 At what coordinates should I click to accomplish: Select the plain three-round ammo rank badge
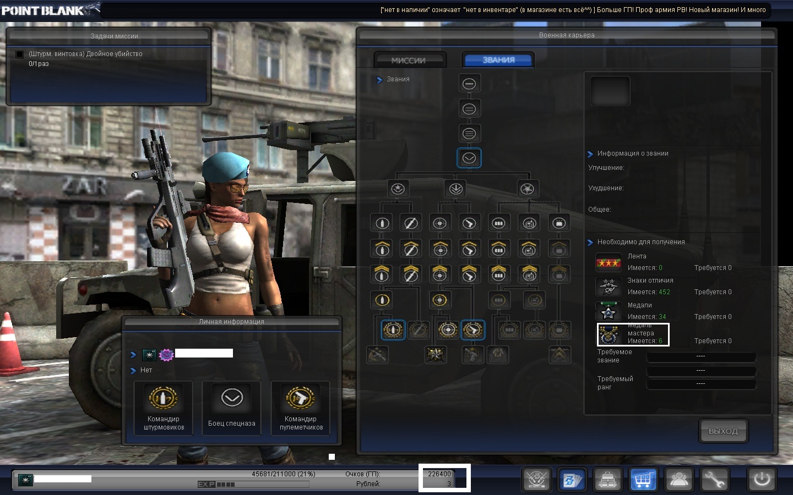498,223
